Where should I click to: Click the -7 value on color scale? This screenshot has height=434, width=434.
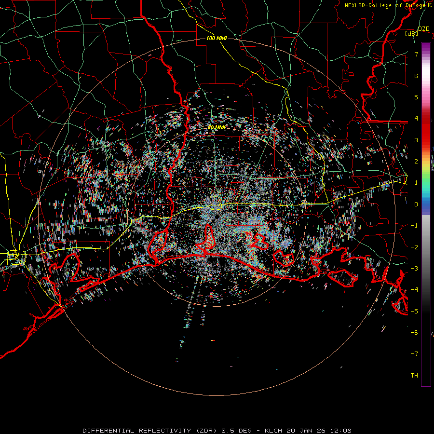[414, 354]
